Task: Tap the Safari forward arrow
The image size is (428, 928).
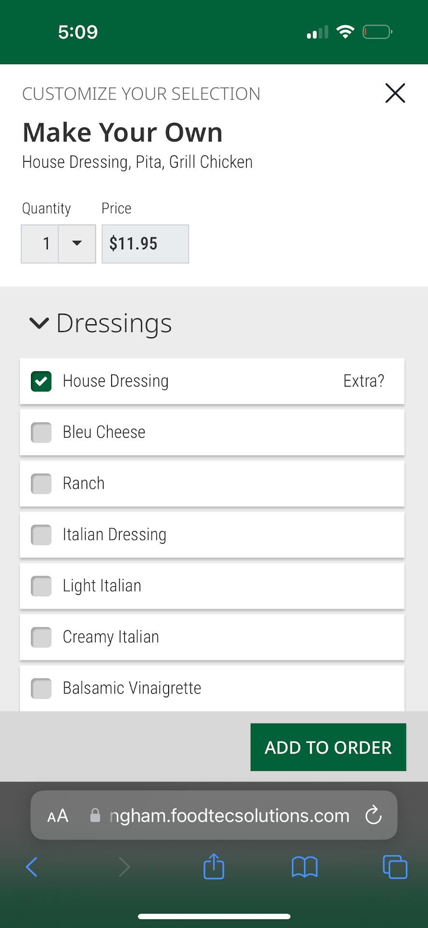Action: [124, 867]
